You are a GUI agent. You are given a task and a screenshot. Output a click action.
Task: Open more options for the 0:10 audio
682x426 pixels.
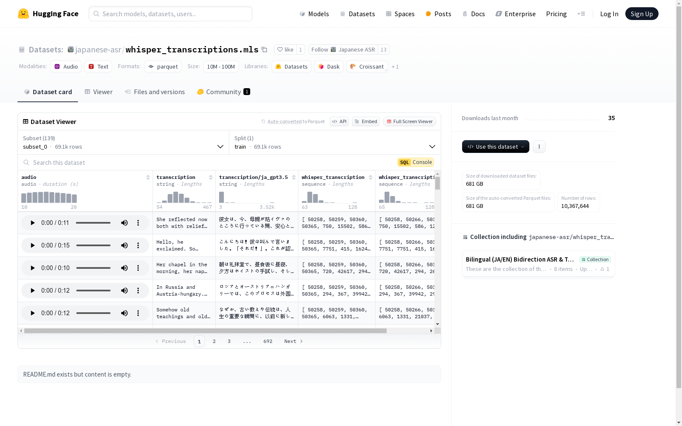[138, 268]
